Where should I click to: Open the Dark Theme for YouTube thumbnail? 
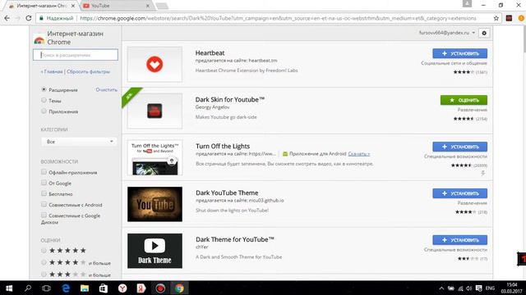[155, 251]
